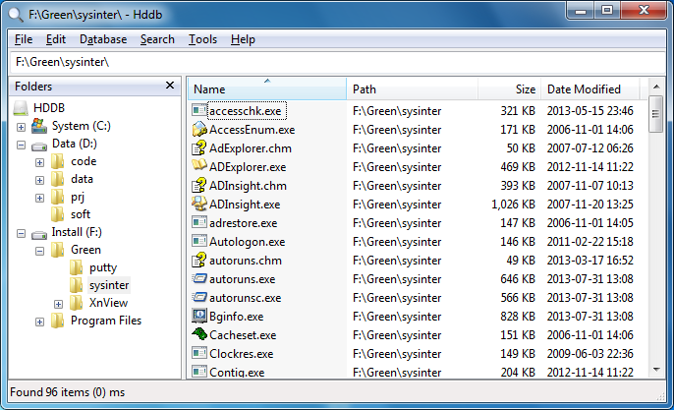This screenshot has width=674, height=410.
Task: Click the AccessEnum.exe file icon
Action: (199, 129)
